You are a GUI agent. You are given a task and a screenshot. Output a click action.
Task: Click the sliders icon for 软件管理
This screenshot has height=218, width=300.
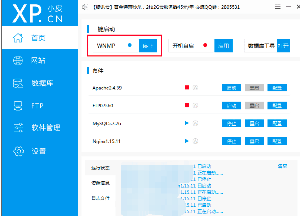[19, 128]
